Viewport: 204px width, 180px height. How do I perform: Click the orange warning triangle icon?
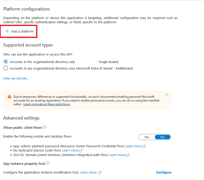[x=9, y=96]
